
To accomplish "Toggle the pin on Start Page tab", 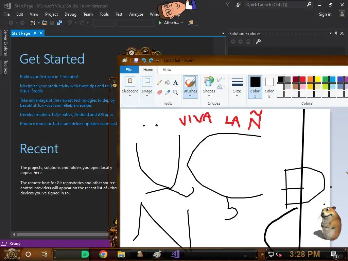I will click(35, 33).
